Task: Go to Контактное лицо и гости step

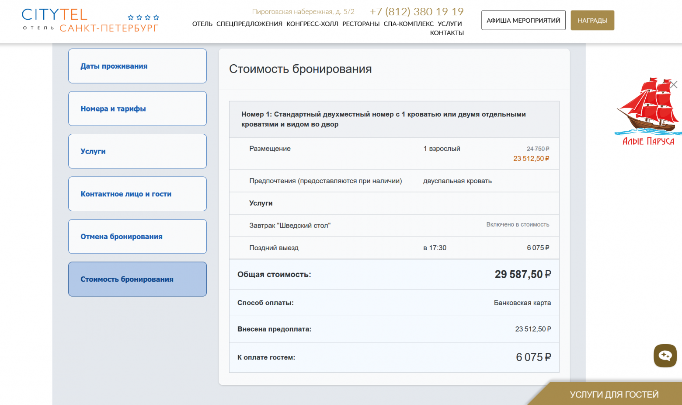Action: (137, 194)
